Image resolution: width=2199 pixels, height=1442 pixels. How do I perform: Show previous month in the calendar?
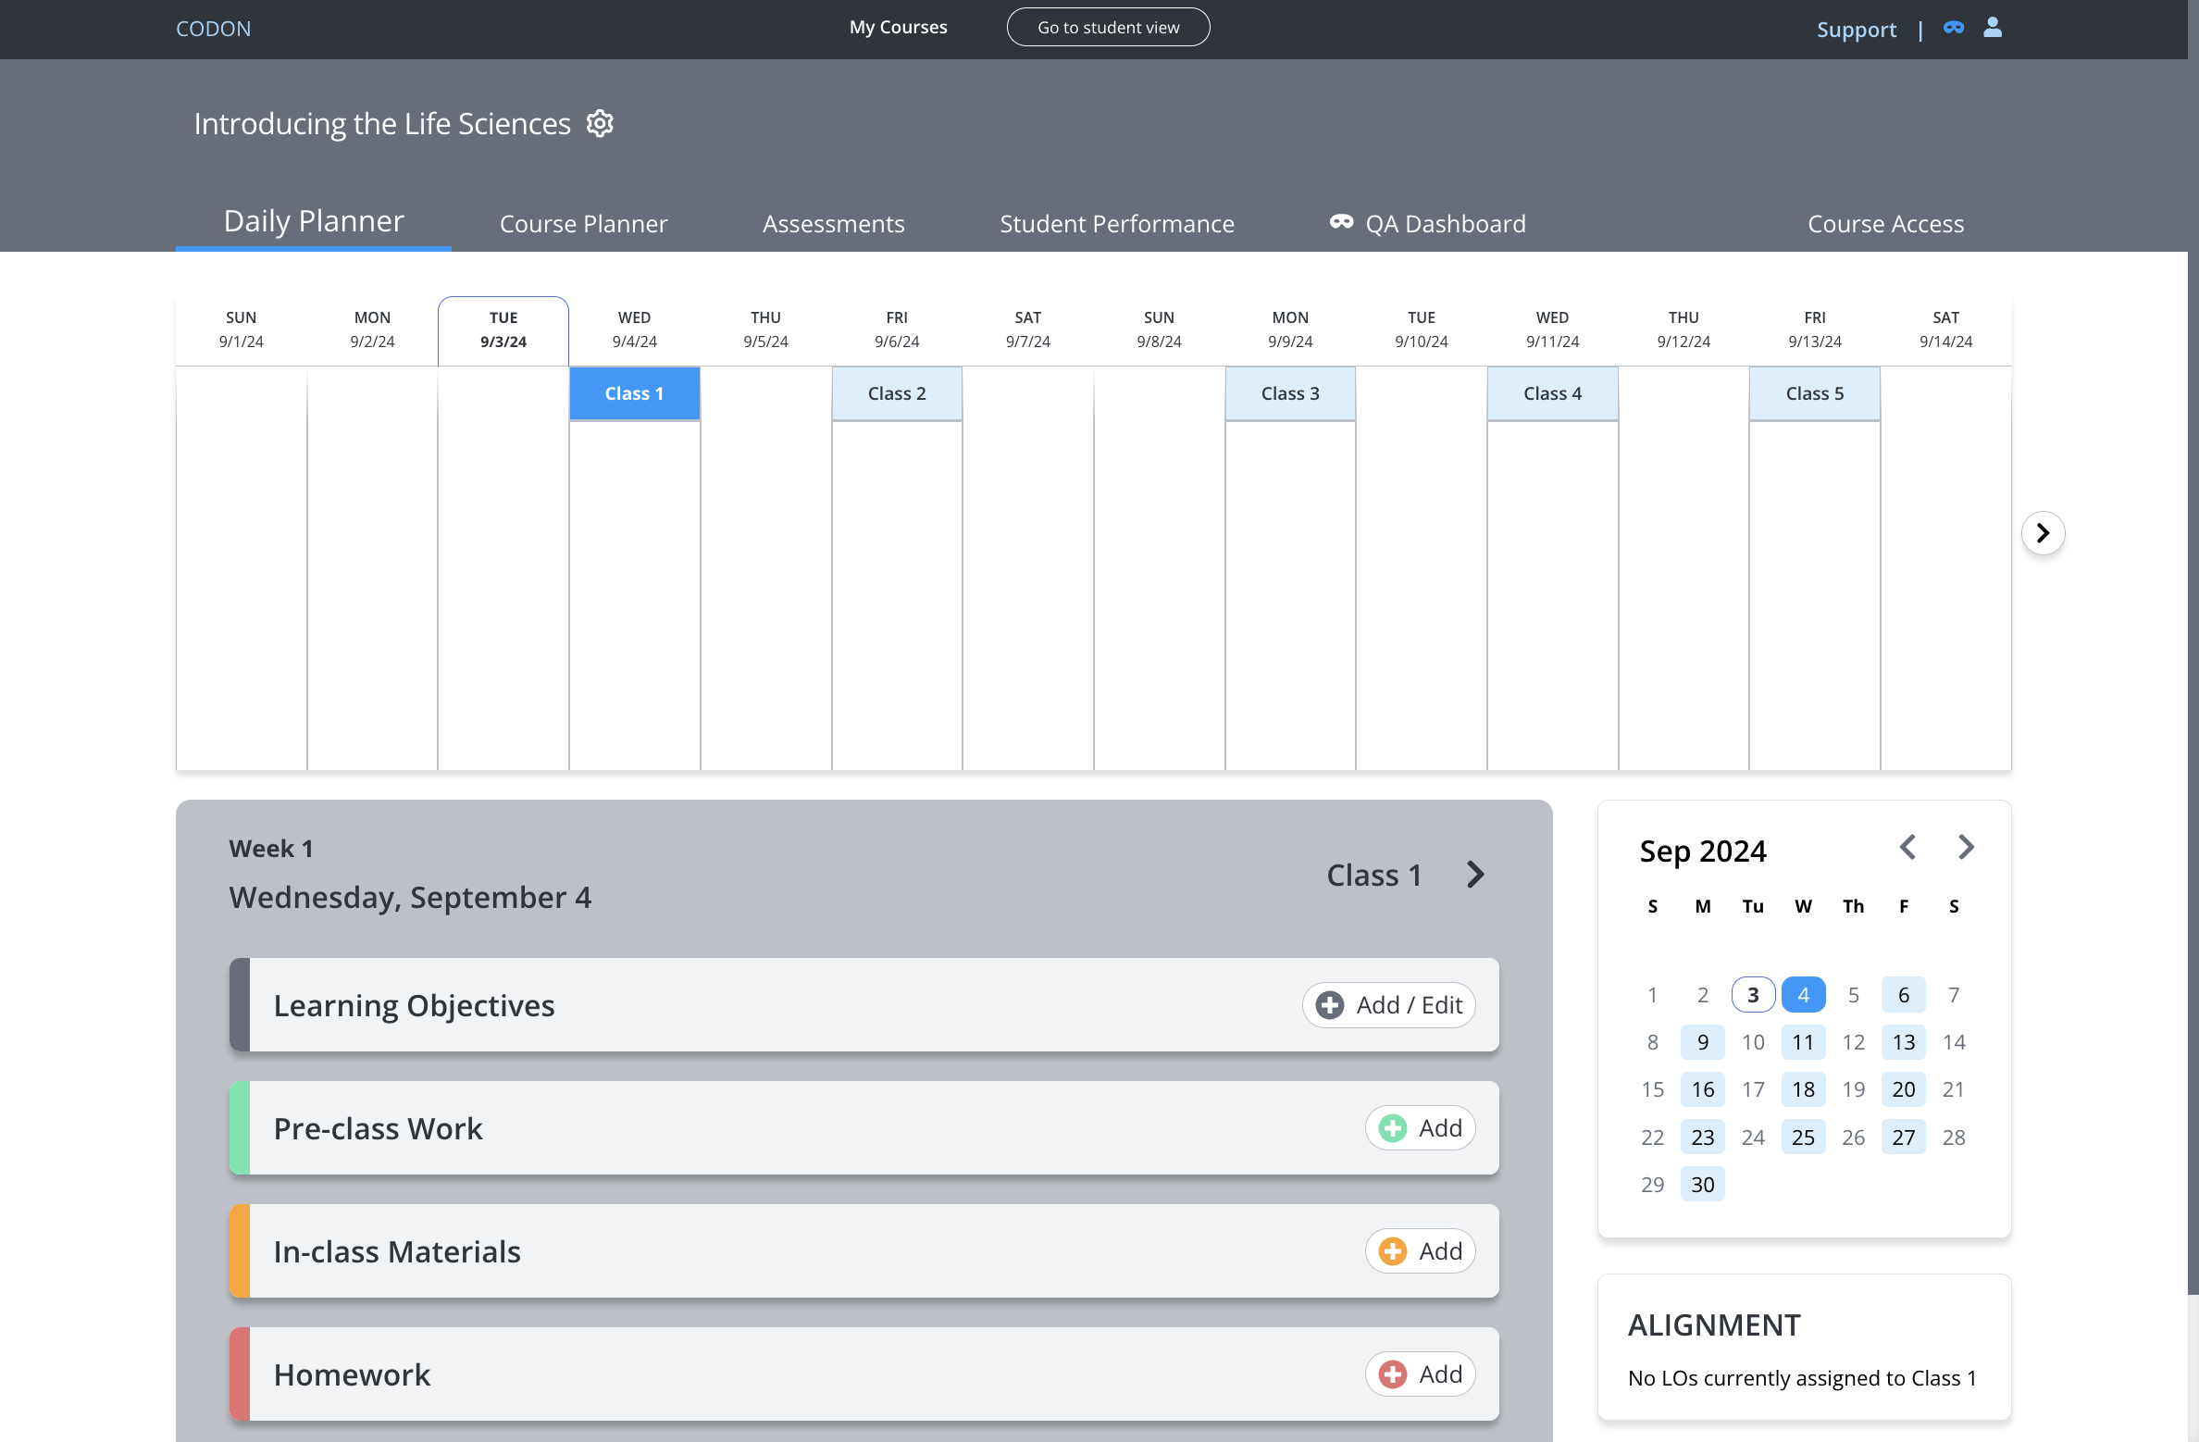[1907, 847]
